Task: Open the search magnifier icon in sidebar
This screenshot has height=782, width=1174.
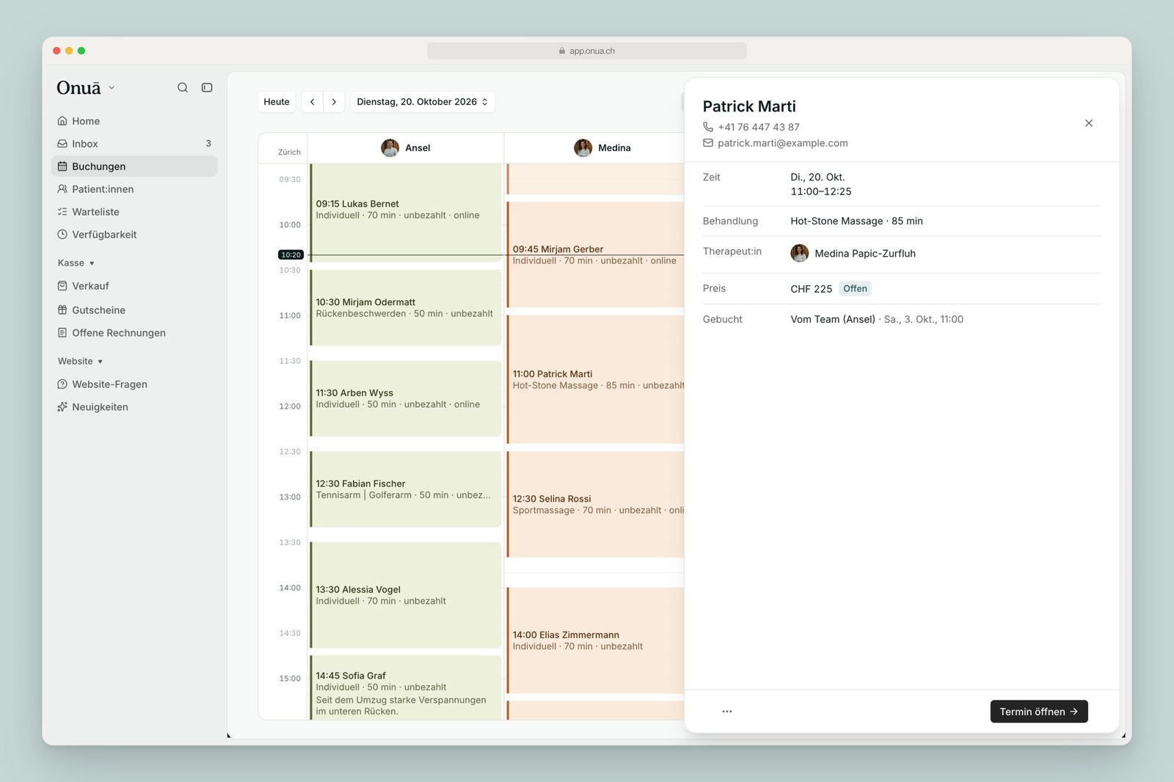Action: (x=183, y=87)
